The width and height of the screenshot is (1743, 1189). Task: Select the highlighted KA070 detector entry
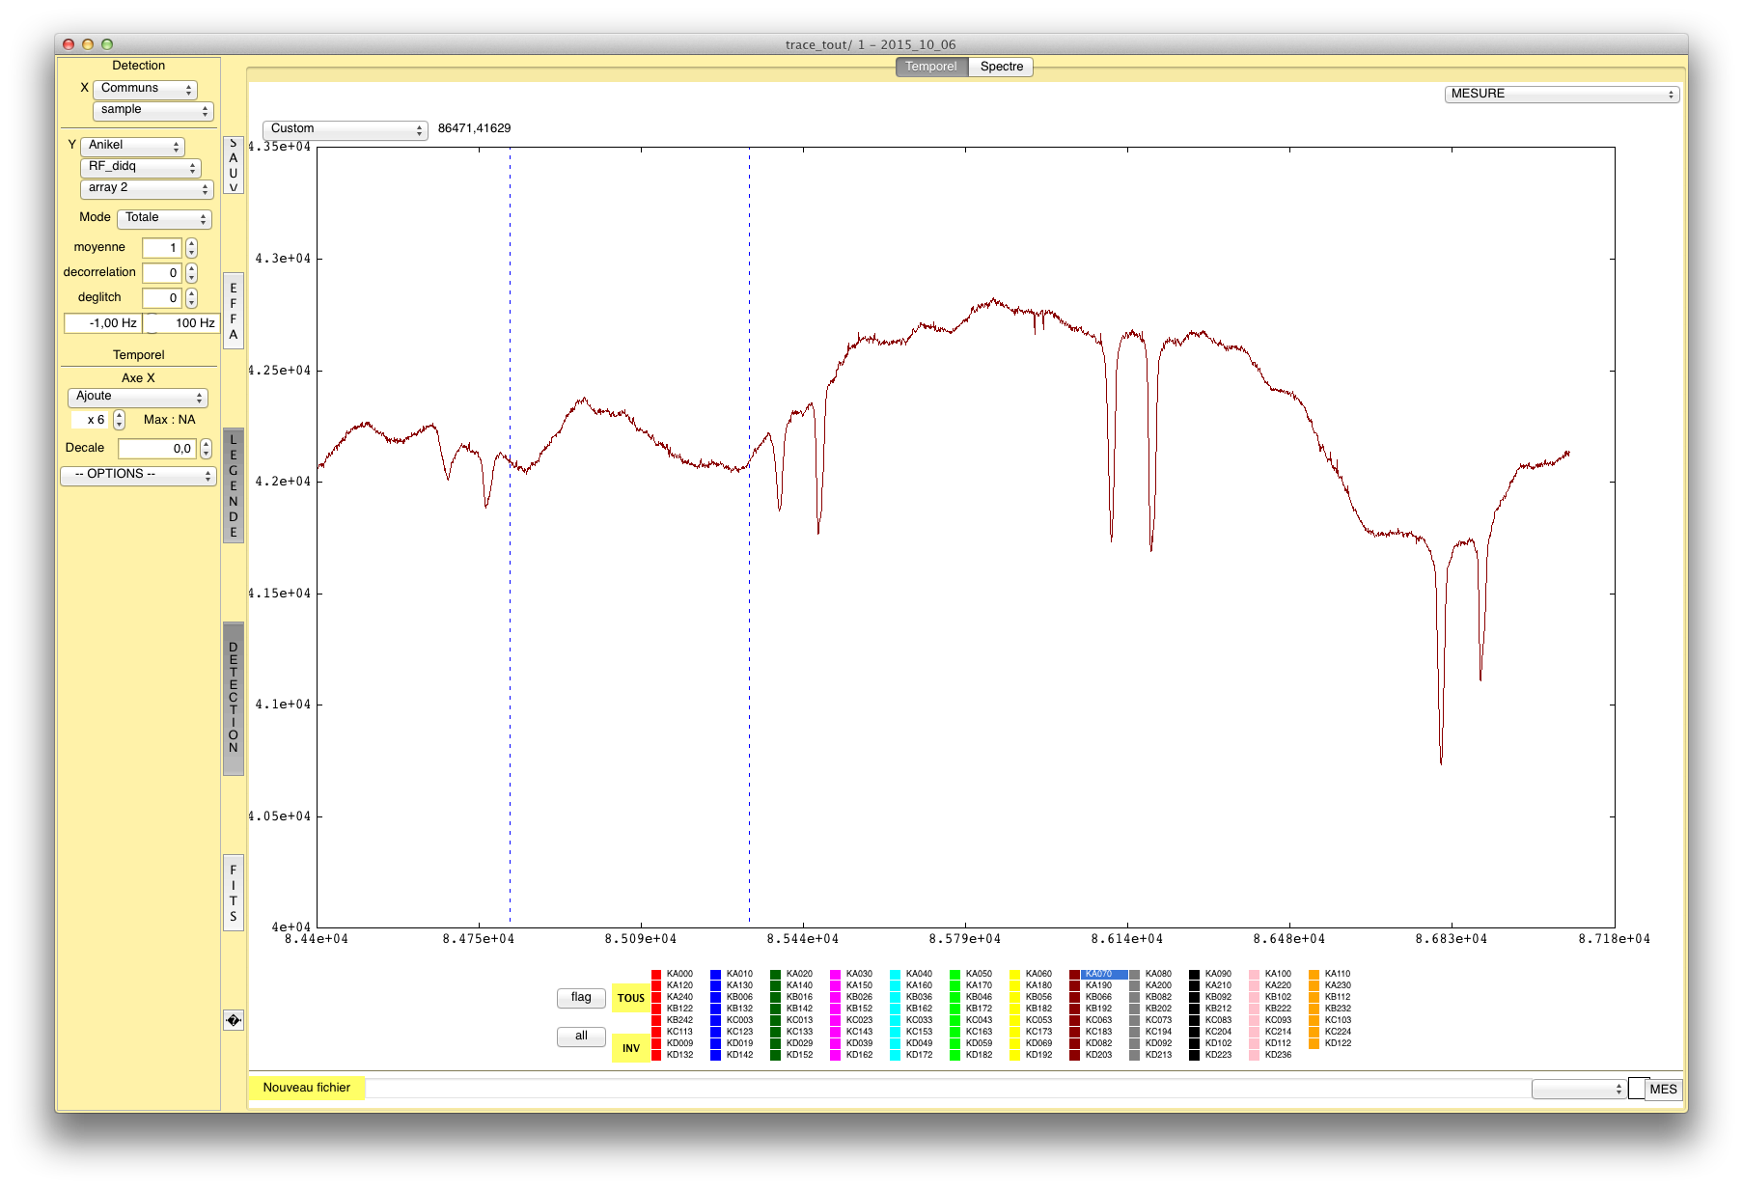(x=1098, y=975)
